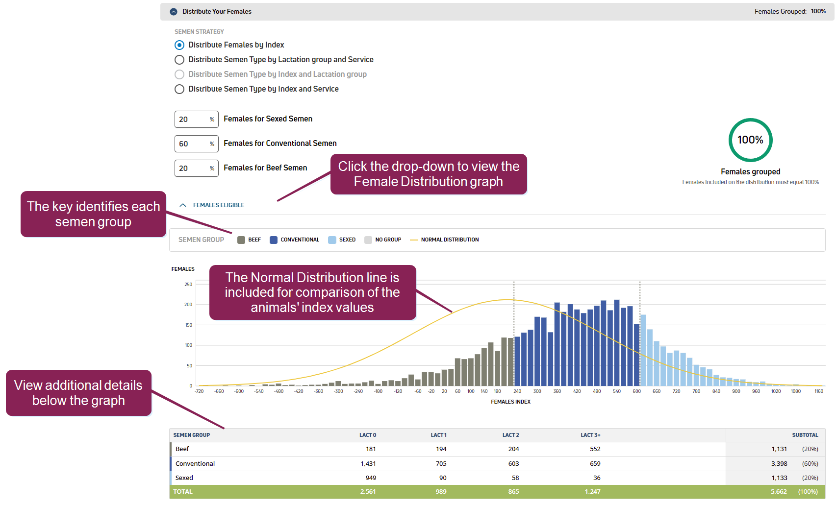Click the 100% Females grouped progress circle
836x505 pixels.
coord(750,140)
